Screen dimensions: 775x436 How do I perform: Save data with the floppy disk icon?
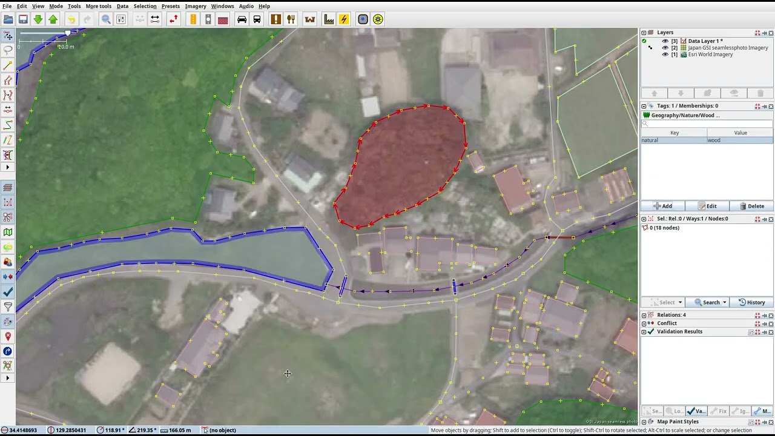23,19
